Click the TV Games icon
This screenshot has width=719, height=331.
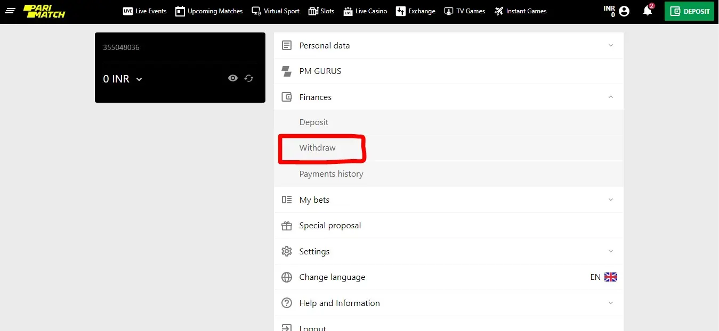point(449,11)
